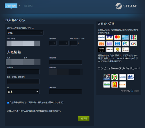Click the 名前 first name field
Screen dimensions: 145x128
[14, 62]
